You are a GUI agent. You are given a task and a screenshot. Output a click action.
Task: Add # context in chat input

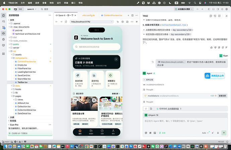[x=150, y=133]
